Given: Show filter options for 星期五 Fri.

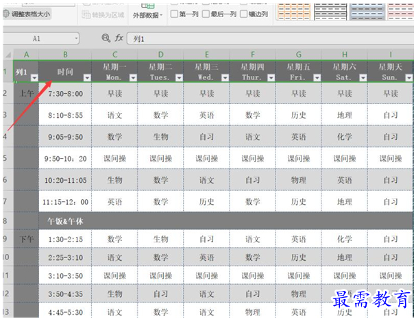Looking at the screenshot, I should tap(317, 78).
